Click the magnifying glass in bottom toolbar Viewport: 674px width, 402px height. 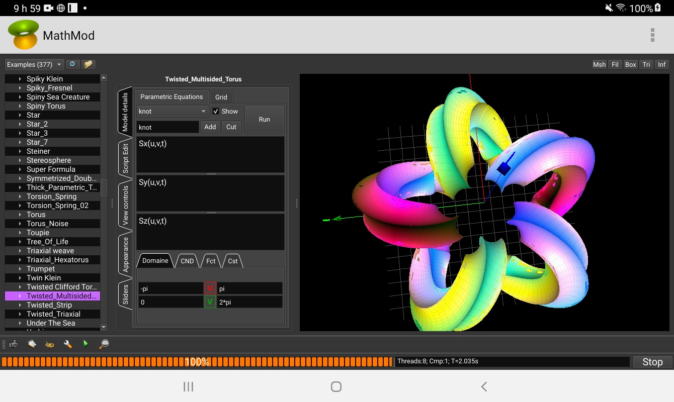104,344
